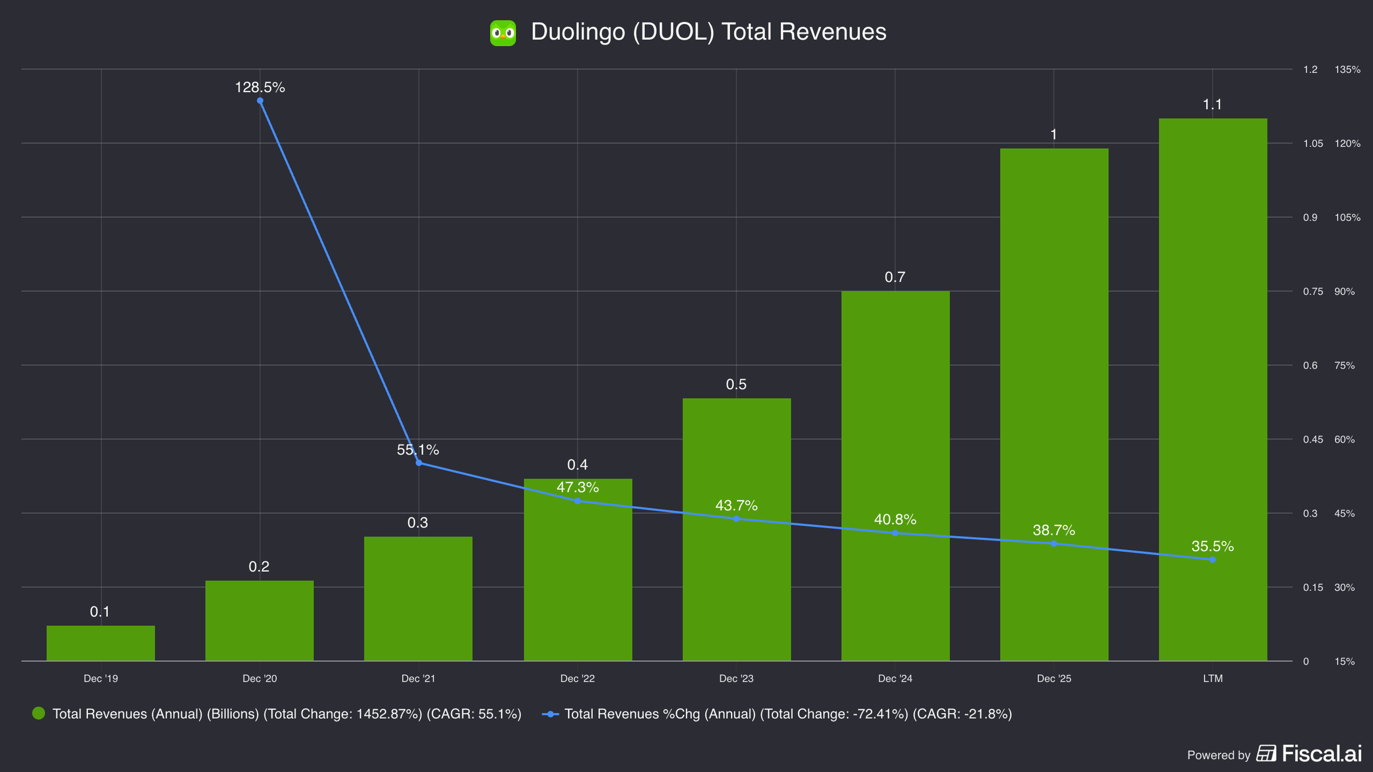Click the 0.45 revenue axis tick label
Screen dimensions: 1373x772
(x=1313, y=440)
